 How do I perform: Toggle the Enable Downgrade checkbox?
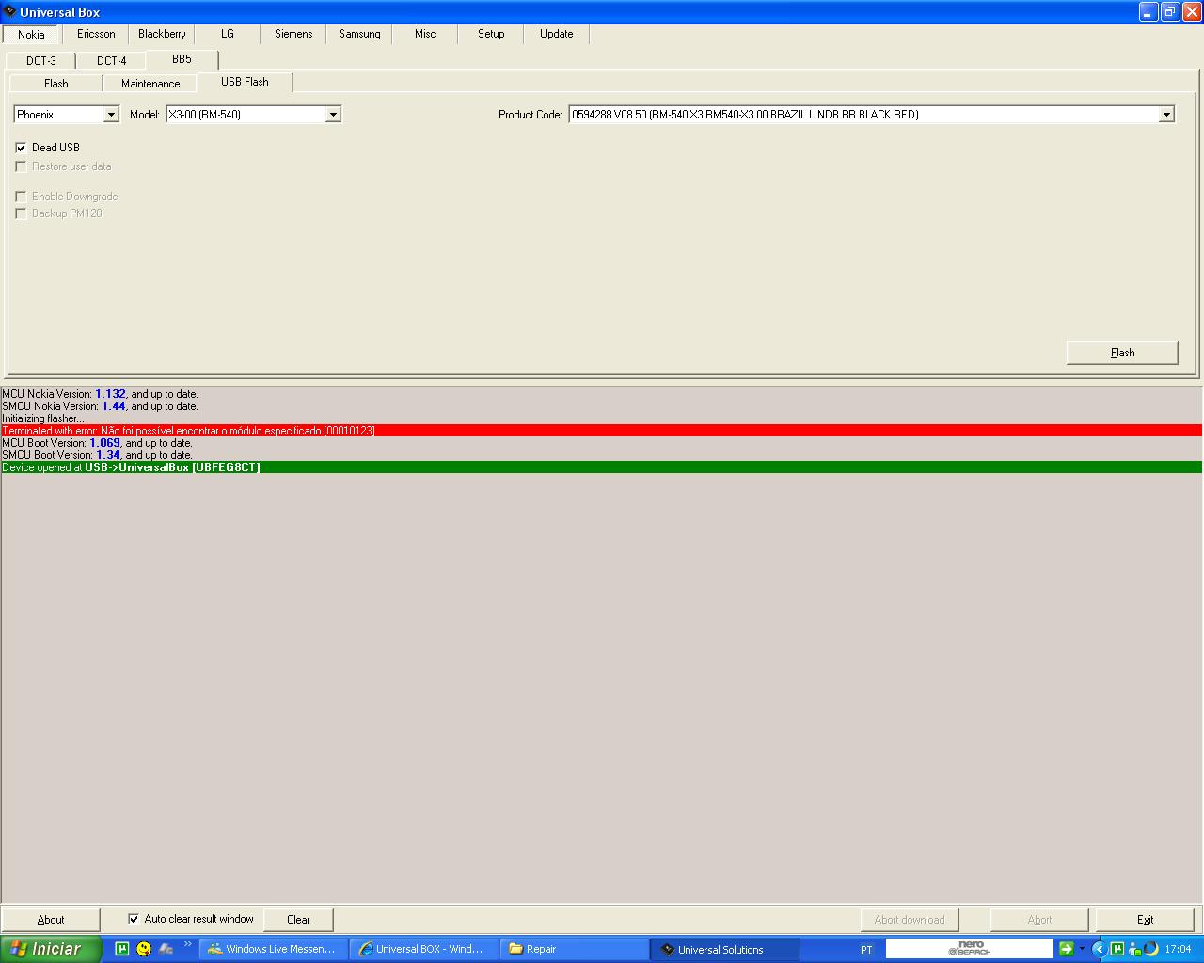21,197
